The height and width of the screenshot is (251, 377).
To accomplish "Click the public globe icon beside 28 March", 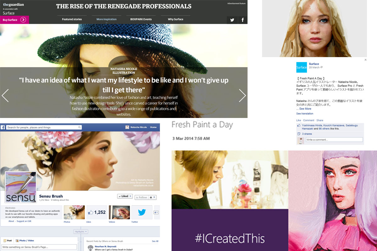I will coord(321,67).
